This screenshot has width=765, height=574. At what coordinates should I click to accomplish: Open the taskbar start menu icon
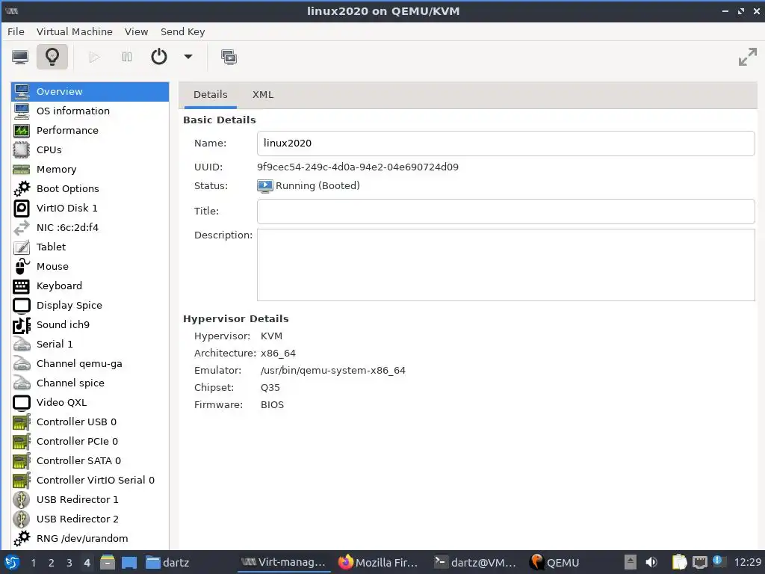(12, 563)
